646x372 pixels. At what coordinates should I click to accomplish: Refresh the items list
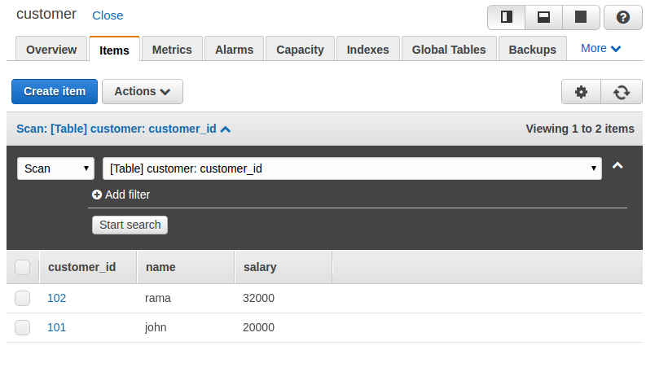pyautogui.click(x=622, y=92)
